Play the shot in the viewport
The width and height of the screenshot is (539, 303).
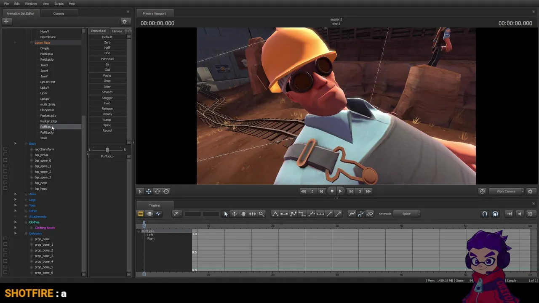click(340, 191)
